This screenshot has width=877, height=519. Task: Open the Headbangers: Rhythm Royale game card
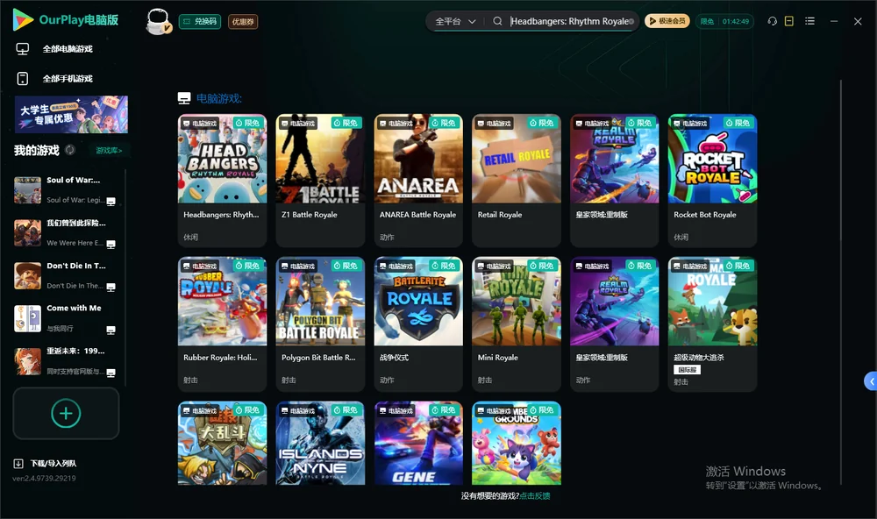pyautogui.click(x=222, y=181)
